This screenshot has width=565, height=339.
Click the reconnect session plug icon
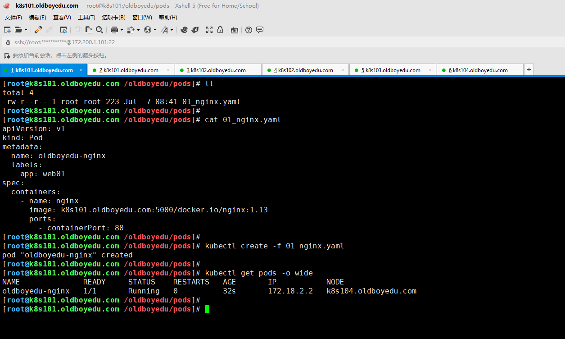point(38,30)
